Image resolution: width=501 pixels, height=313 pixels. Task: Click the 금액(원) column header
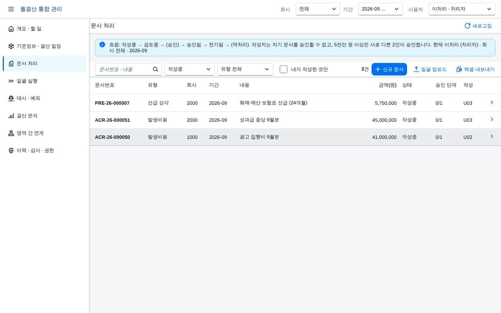click(x=387, y=85)
